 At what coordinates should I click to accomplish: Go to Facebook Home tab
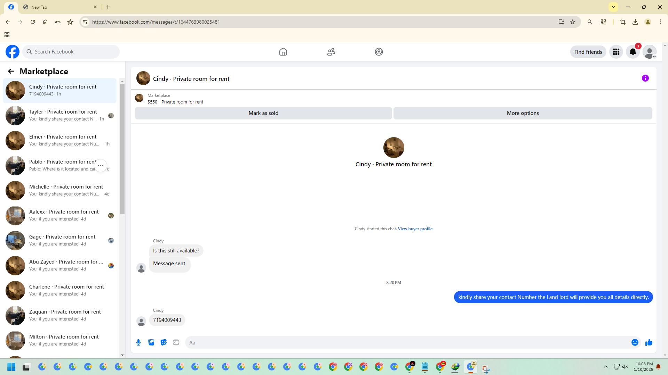pyautogui.click(x=283, y=52)
